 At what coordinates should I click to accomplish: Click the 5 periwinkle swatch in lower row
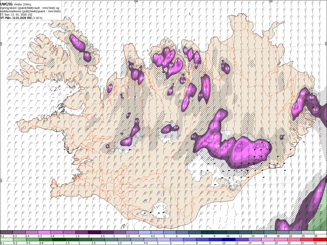click(x=163, y=239)
